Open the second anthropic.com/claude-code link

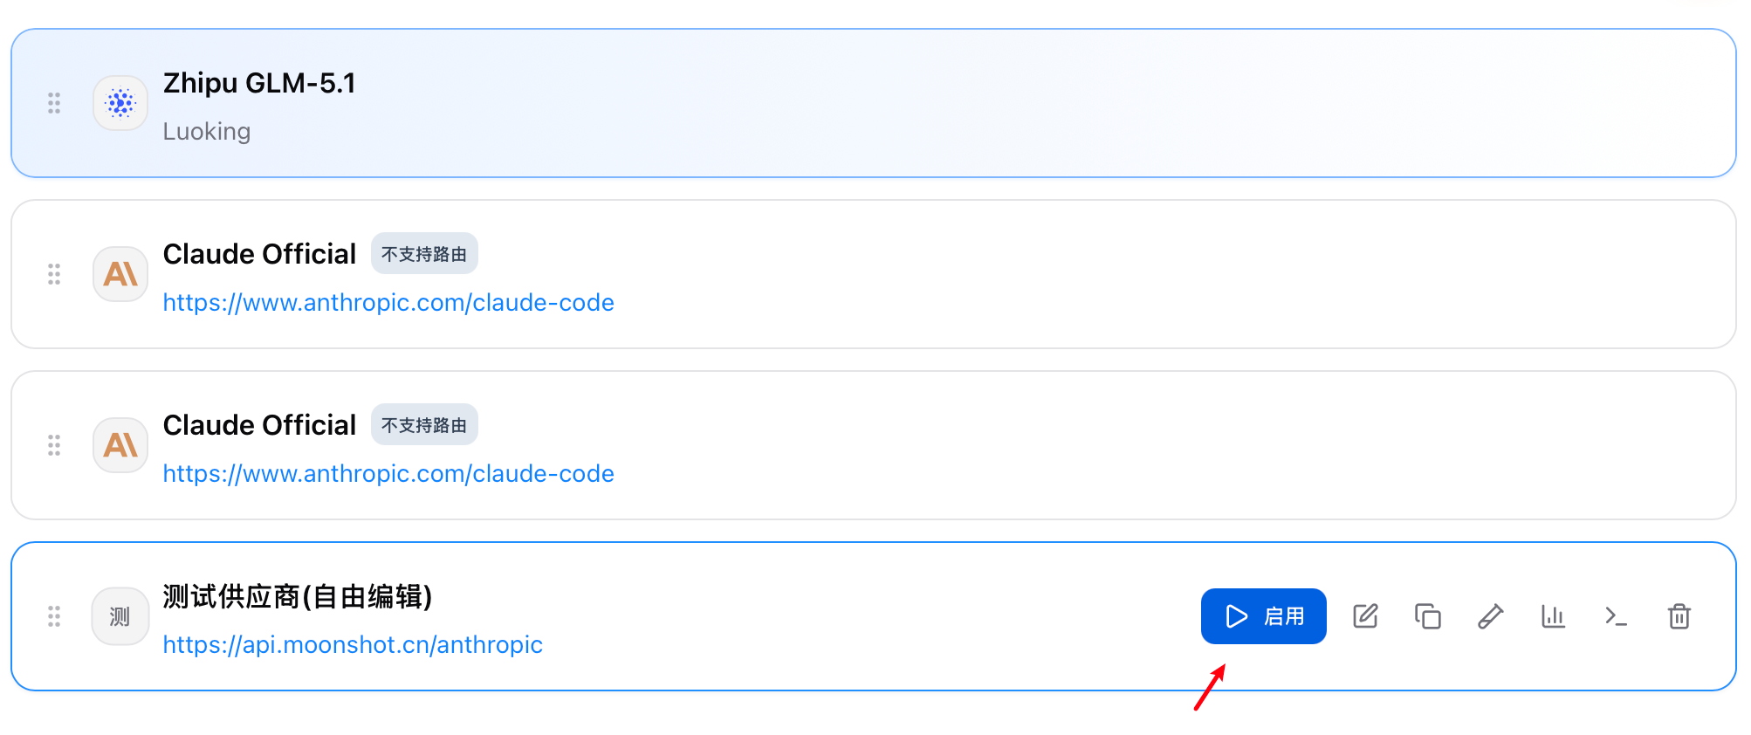coord(388,473)
